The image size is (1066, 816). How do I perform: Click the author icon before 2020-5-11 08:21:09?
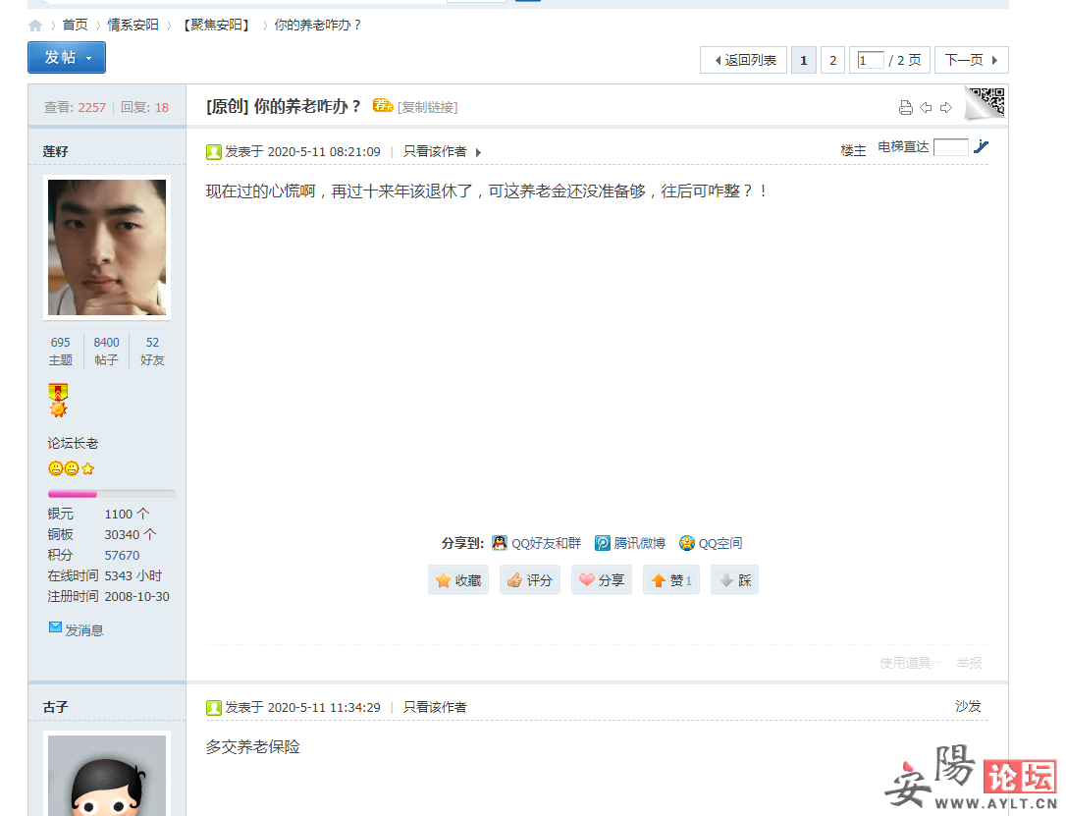(x=213, y=151)
